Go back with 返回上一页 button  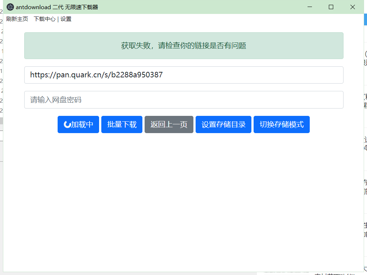point(169,124)
